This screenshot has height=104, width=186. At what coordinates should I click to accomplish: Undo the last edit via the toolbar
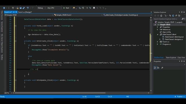coord(28,8)
